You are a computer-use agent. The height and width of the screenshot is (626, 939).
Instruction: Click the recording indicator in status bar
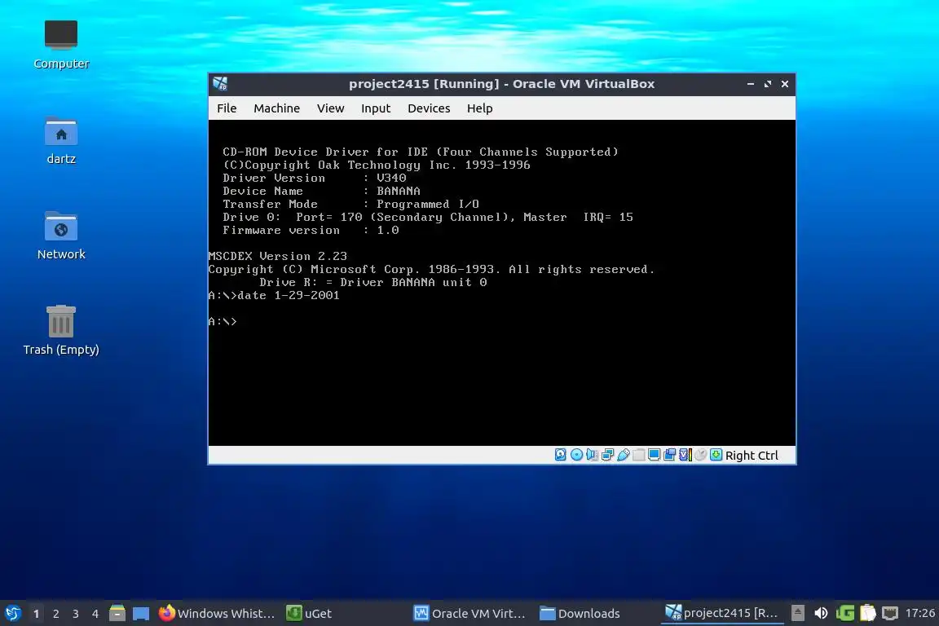[669, 455]
